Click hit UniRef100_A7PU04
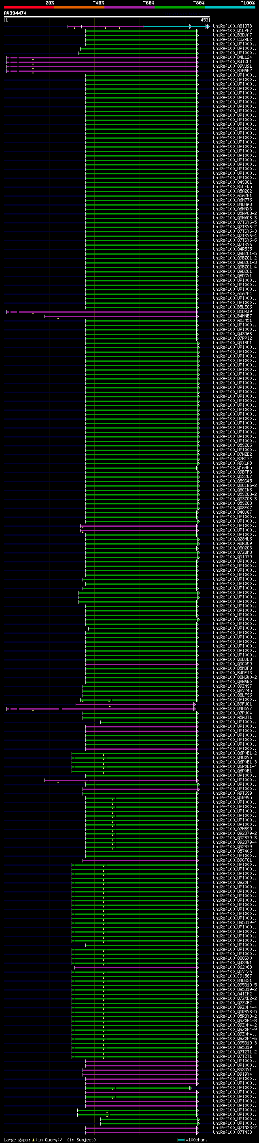The image size is (259, 1143). (232, 713)
